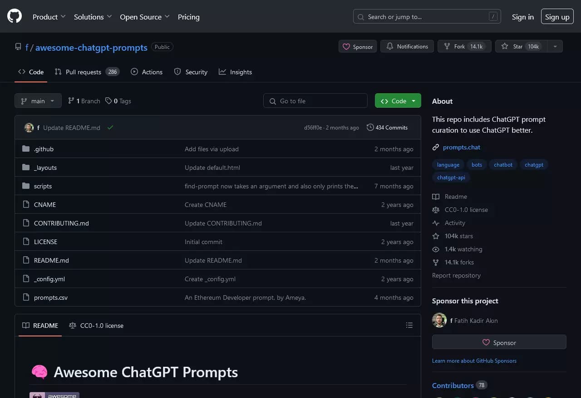This screenshot has width=581, height=398.
Task: Open the Security tab
Action: (191, 72)
